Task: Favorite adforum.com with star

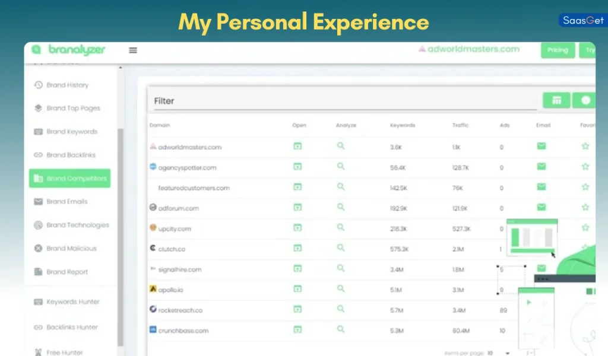Action: tap(585, 207)
